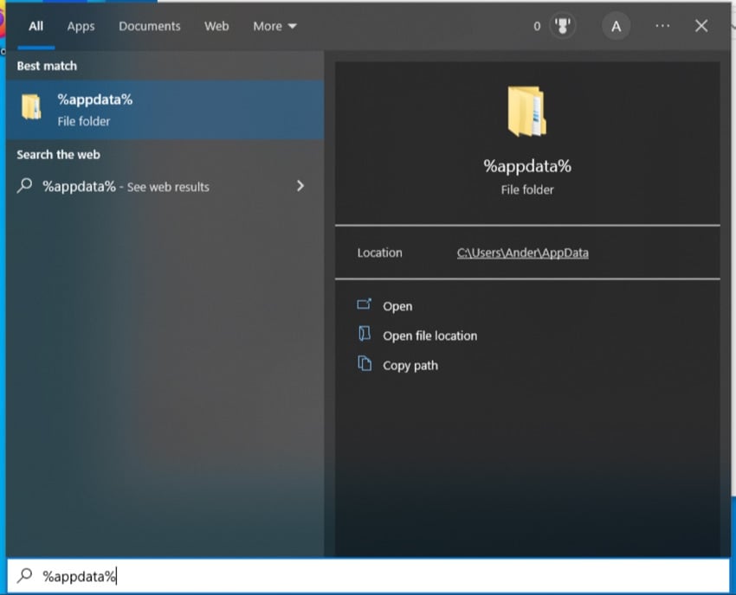Switch to the All search tab
Image resolution: width=736 pixels, height=595 pixels.
click(x=36, y=26)
